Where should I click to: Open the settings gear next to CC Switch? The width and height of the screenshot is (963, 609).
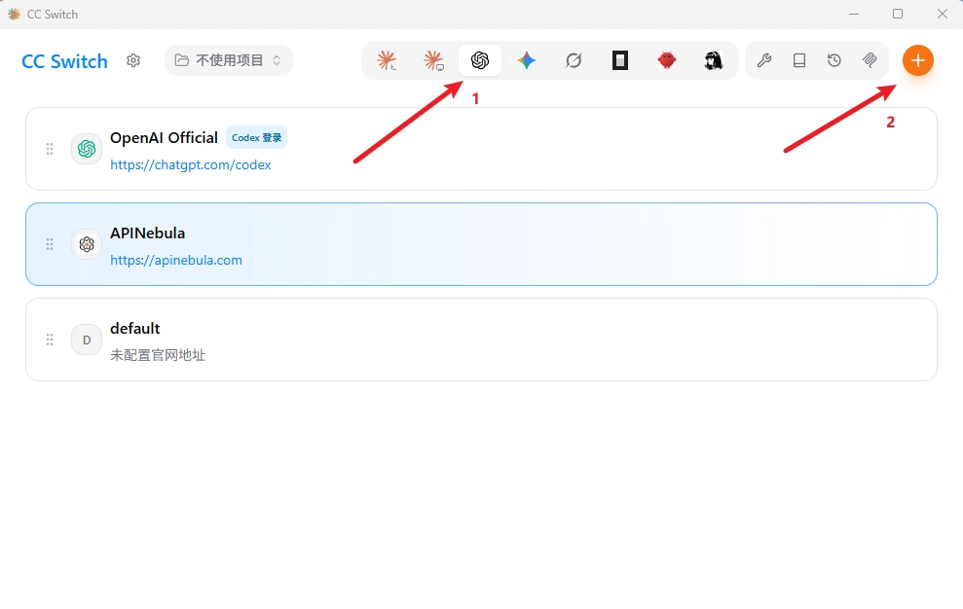tap(133, 60)
